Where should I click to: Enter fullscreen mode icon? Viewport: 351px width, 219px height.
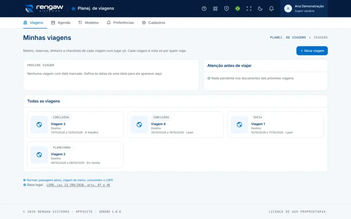(249, 9)
